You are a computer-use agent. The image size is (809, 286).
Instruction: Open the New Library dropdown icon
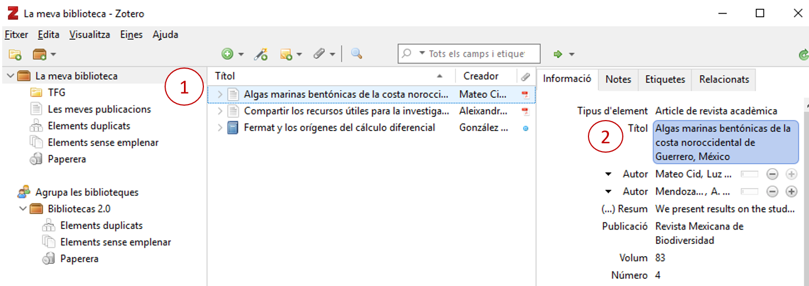click(x=44, y=54)
